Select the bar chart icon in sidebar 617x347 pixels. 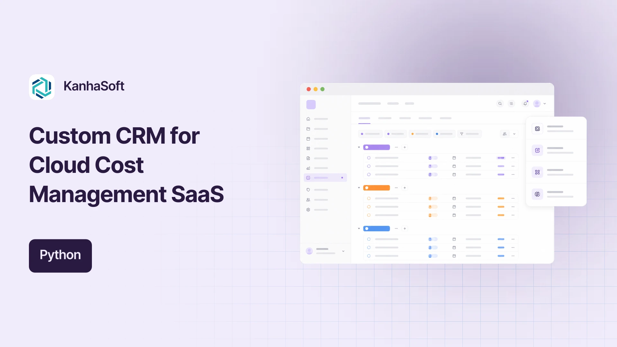tap(308, 168)
